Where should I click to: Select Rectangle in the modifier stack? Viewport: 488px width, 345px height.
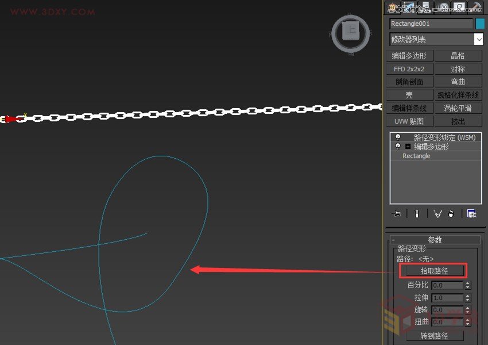coord(416,156)
